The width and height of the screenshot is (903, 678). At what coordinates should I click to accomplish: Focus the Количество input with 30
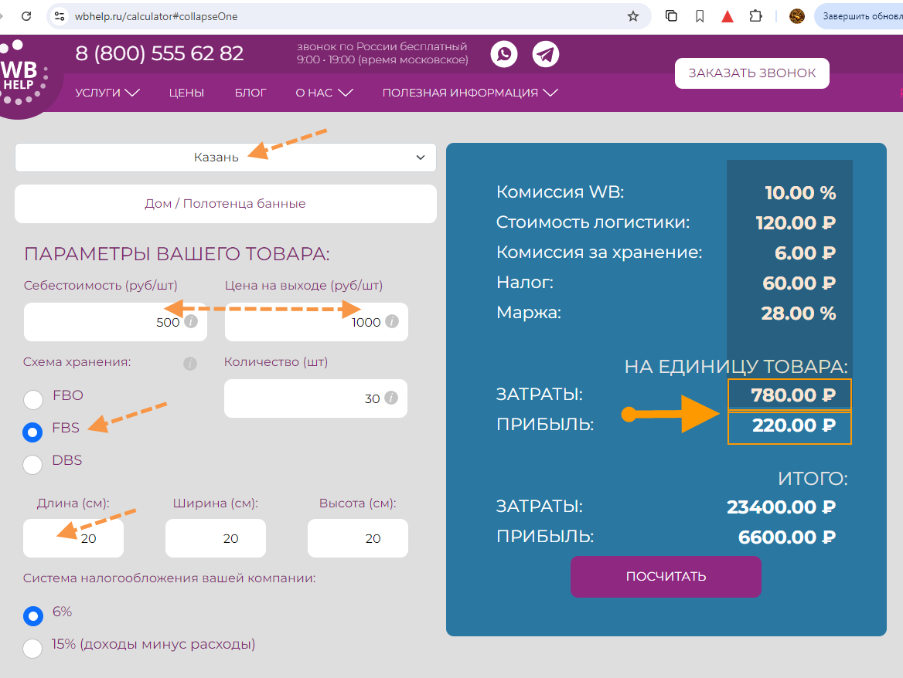315,398
